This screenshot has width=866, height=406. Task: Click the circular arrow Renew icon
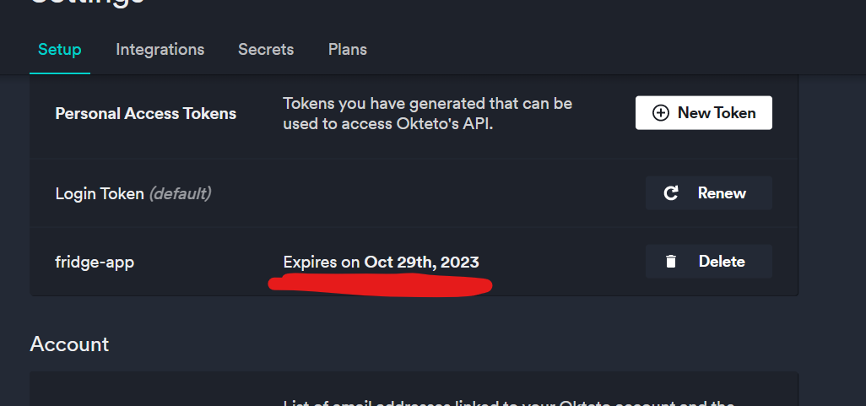click(671, 193)
